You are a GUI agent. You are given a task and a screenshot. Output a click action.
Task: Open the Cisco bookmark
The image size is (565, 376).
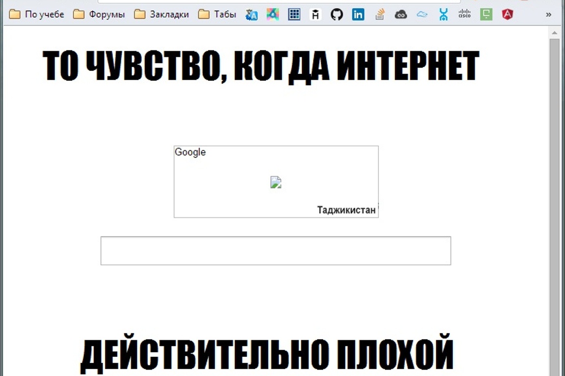[464, 15]
